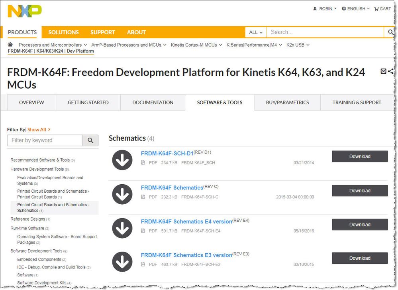
Task: Click Download button for REV C schematics
Action: pyautogui.click(x=360, y=191)
